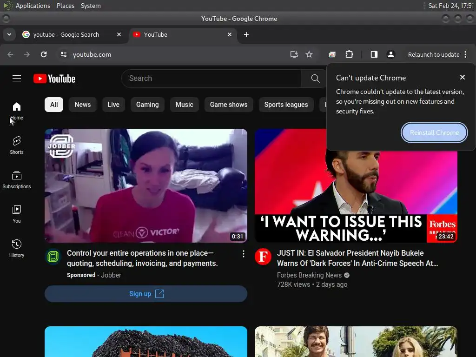Open the Chrome three-dot menu
476x357 pixels.
tap(465, 54)
